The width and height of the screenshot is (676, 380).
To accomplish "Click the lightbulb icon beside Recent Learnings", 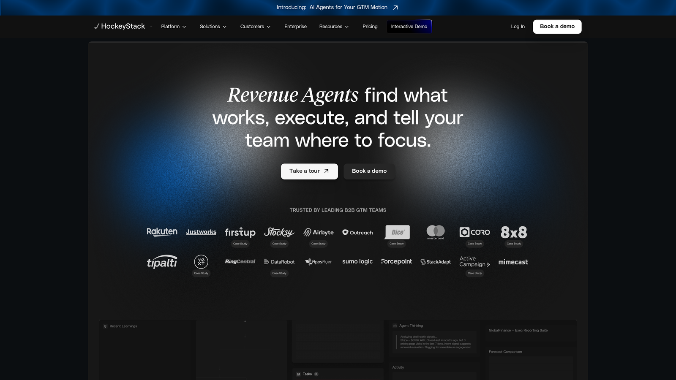I will 104,326.
